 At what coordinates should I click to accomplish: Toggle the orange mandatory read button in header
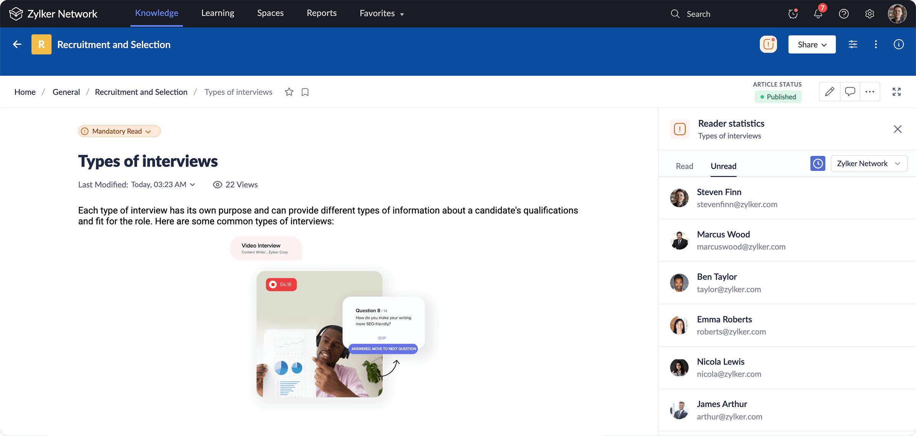point(768,45)
